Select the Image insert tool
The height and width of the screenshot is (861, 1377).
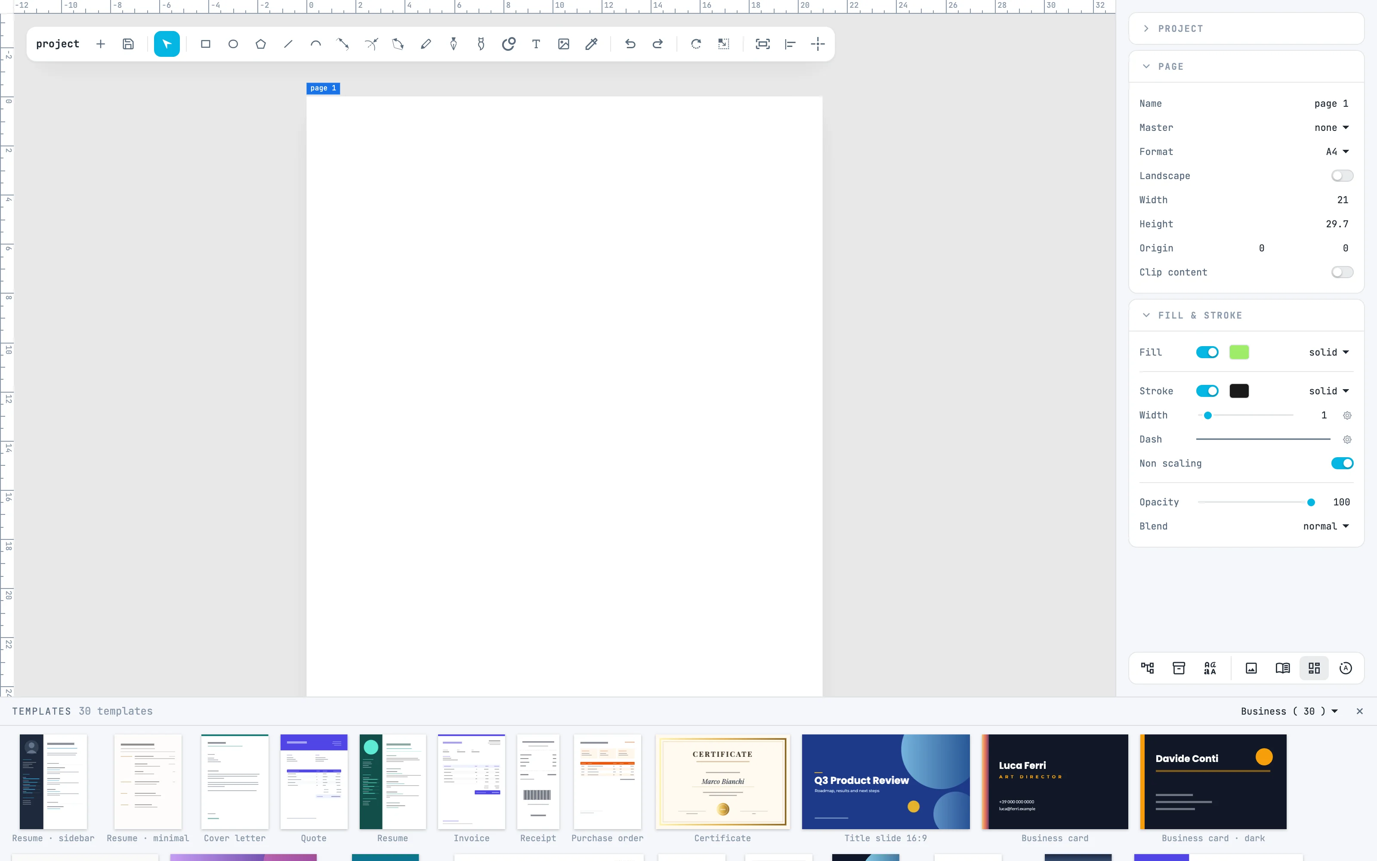point(563,44)
